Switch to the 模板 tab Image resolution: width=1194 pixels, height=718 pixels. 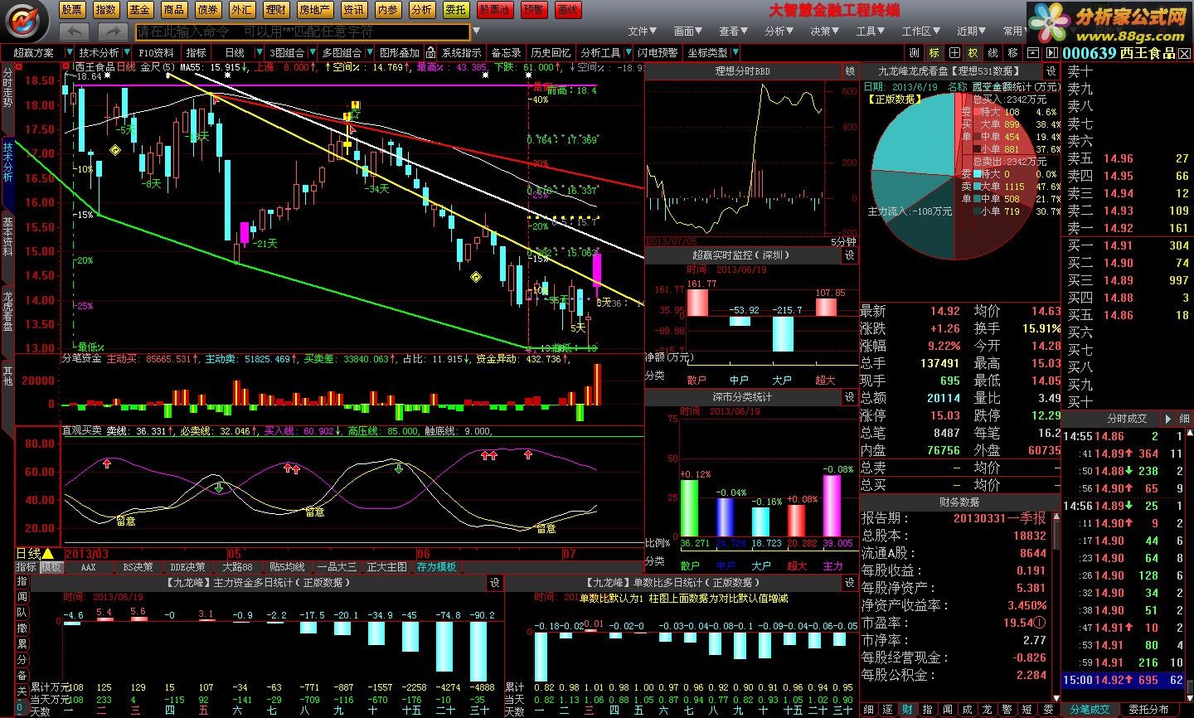(51, 567)
